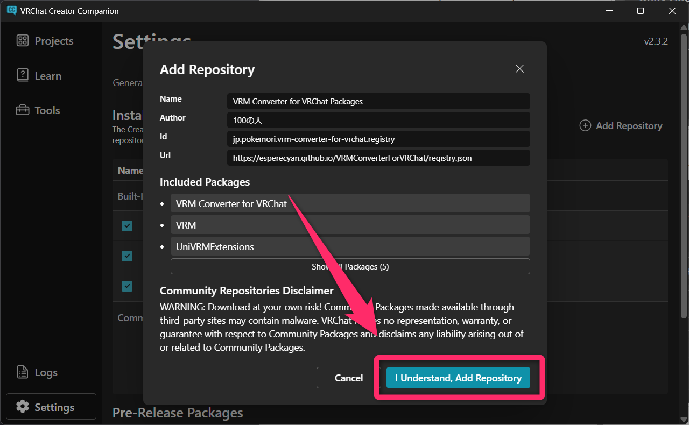
Task: Click the Community Repositories Disclaimer heading
Action: point(247,291)
